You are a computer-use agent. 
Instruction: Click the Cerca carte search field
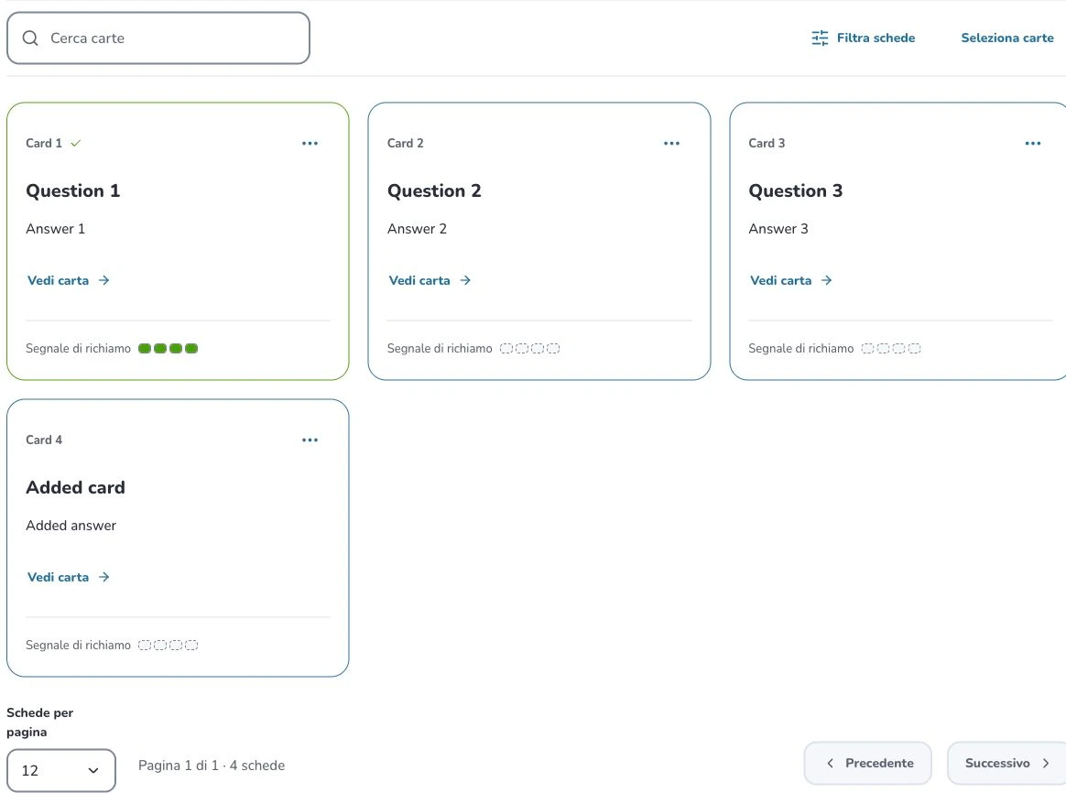coord(158,38)
